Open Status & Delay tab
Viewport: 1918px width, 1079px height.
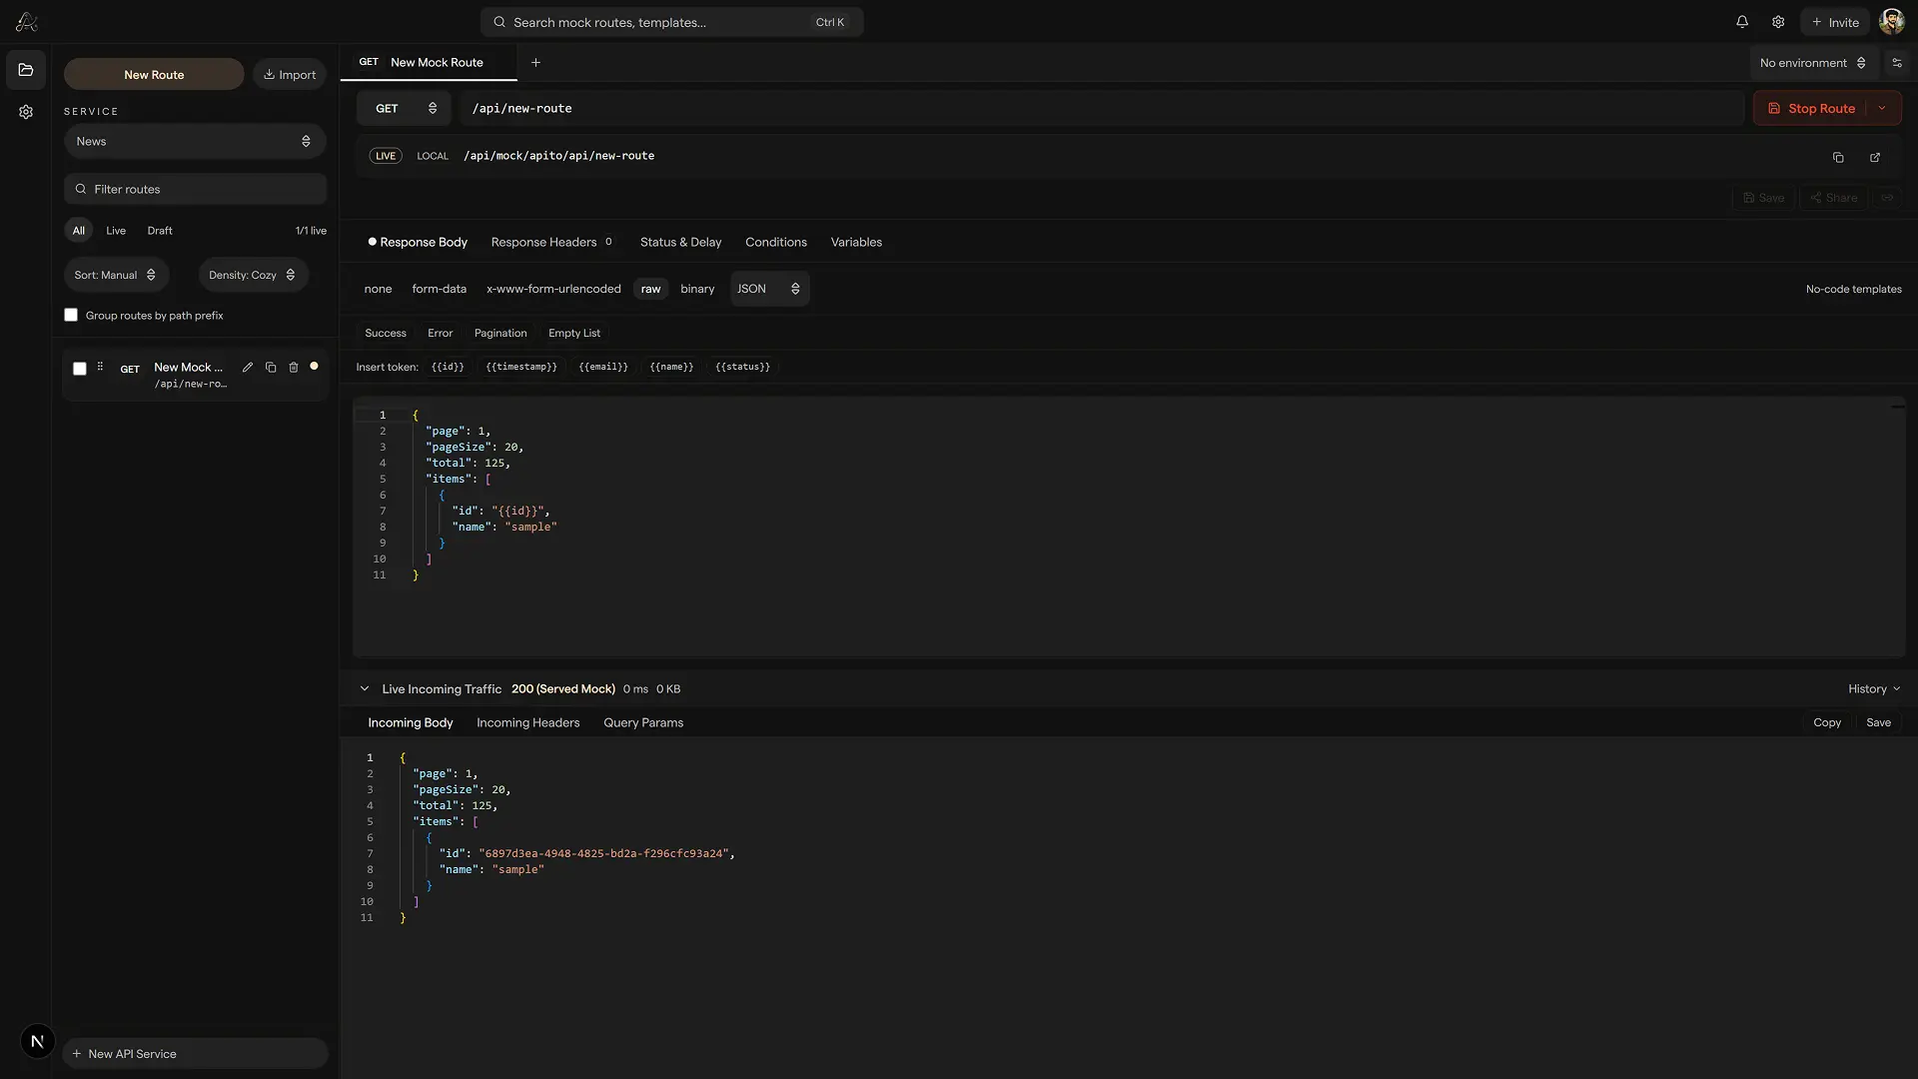point(680,242)
